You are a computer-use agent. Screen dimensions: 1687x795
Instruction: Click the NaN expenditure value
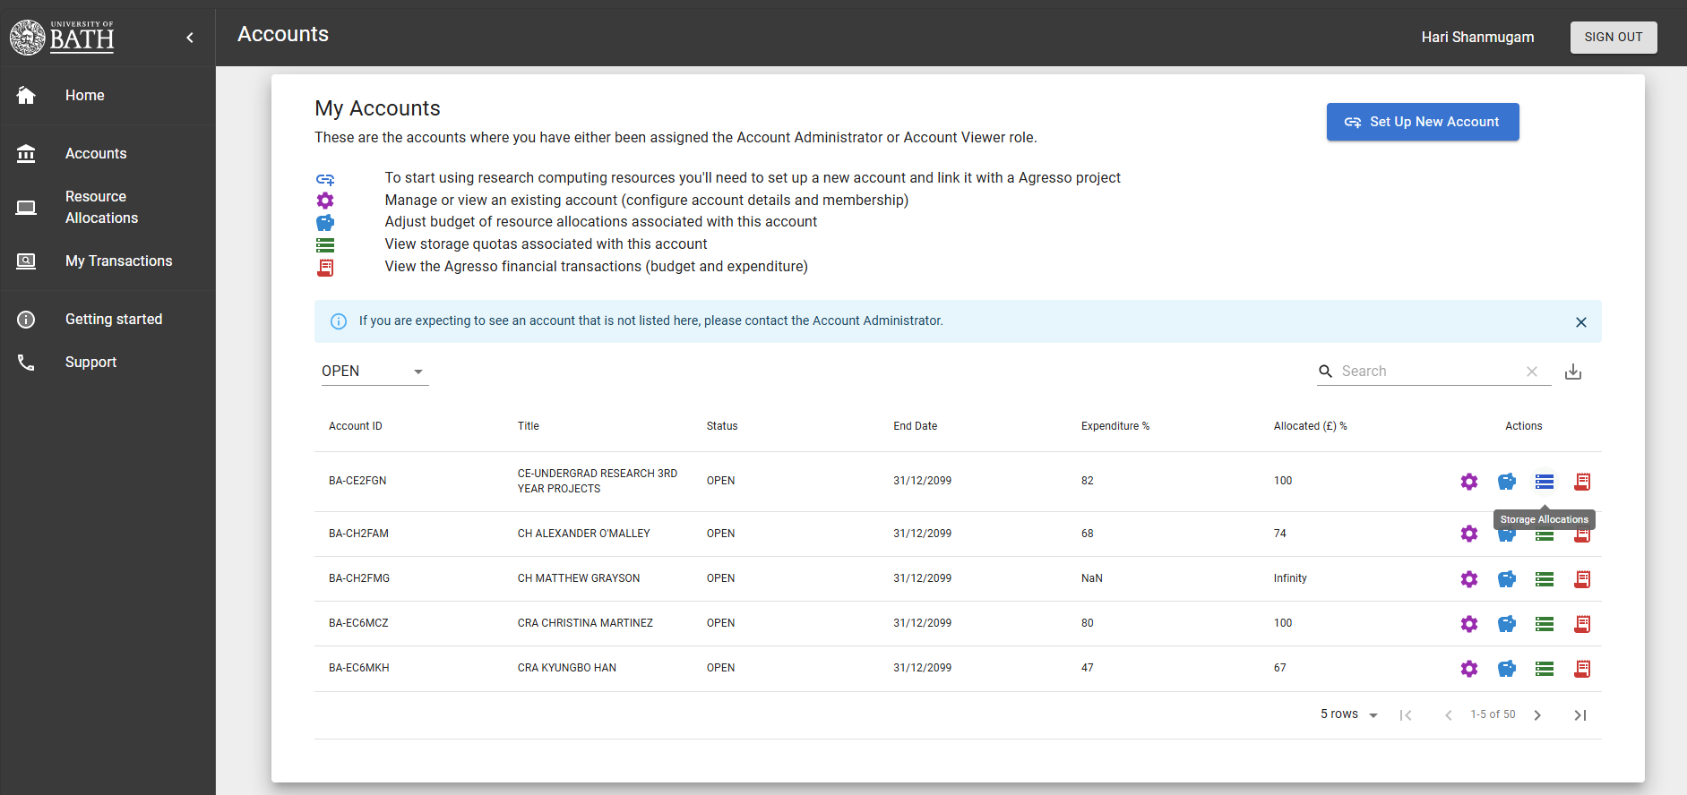point(1092,578)
